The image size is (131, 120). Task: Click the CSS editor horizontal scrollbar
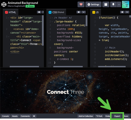(x=68, y=67)
